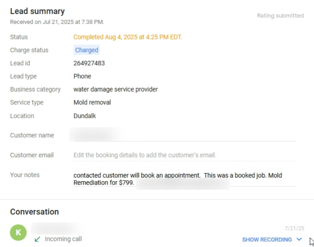Click the Lead summary heading

coord(37,11)
